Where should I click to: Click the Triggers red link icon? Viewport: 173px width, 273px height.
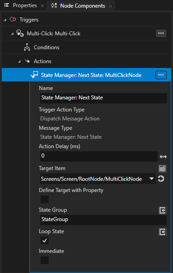point(13,20)
